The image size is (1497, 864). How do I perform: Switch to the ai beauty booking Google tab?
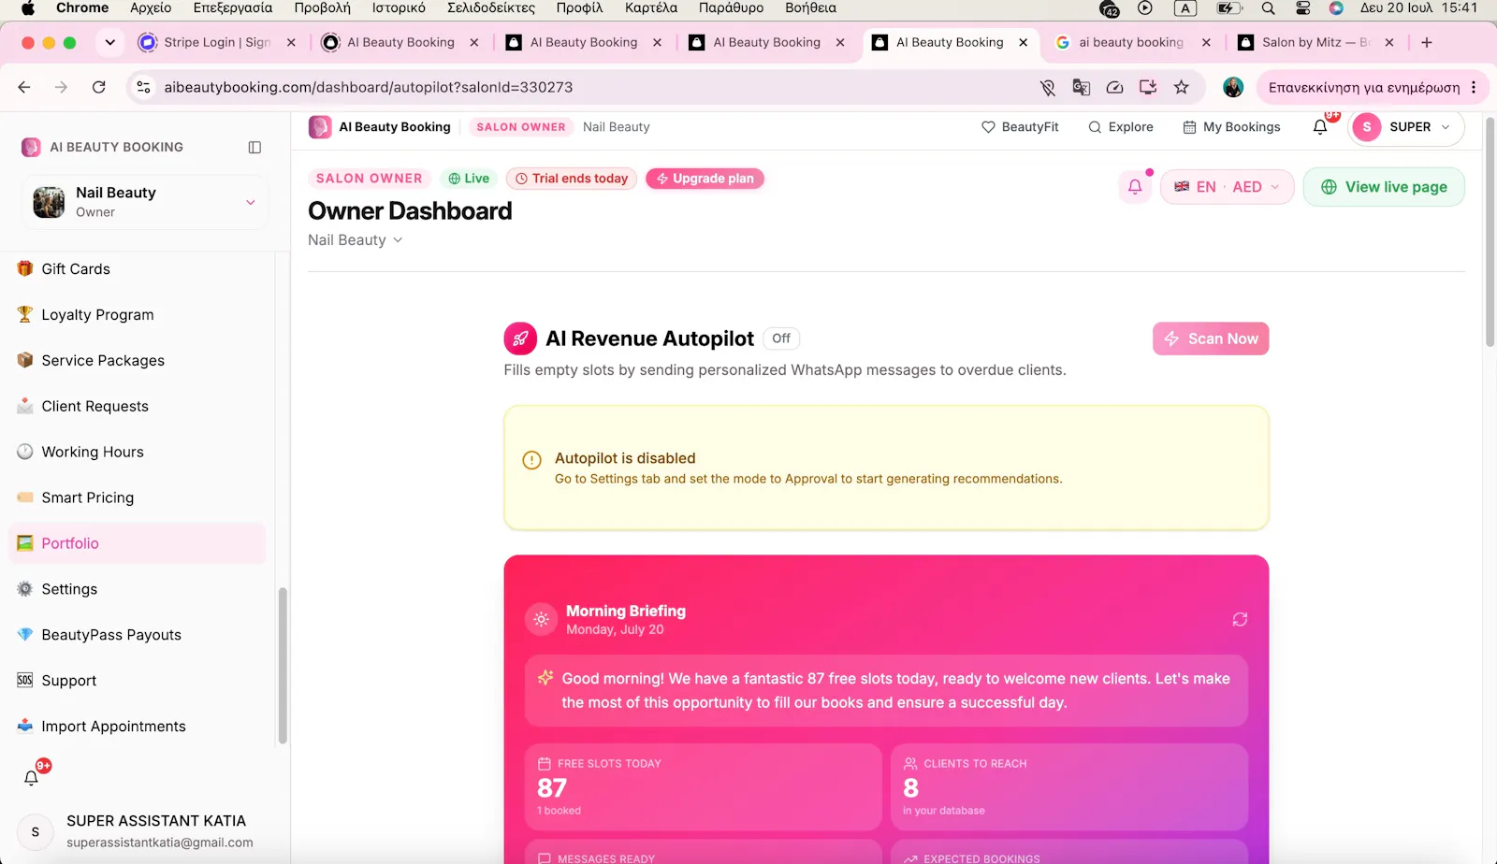point(1132,42)
